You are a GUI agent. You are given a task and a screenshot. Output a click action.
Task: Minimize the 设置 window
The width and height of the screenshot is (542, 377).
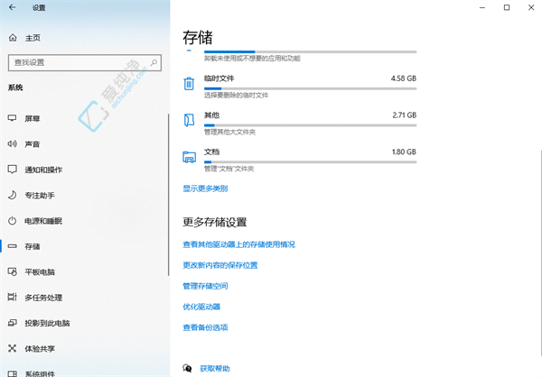[482, 7]
